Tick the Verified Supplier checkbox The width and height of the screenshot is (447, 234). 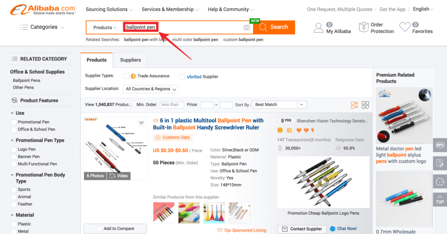[182, 77]
